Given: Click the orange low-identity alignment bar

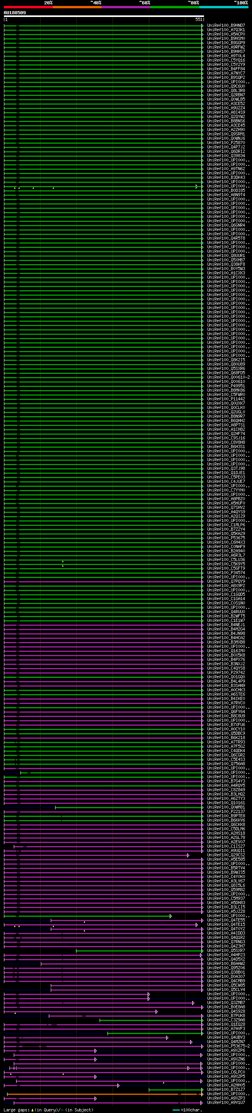Looking at the screenshot, I should click(x=105, y=1094).
